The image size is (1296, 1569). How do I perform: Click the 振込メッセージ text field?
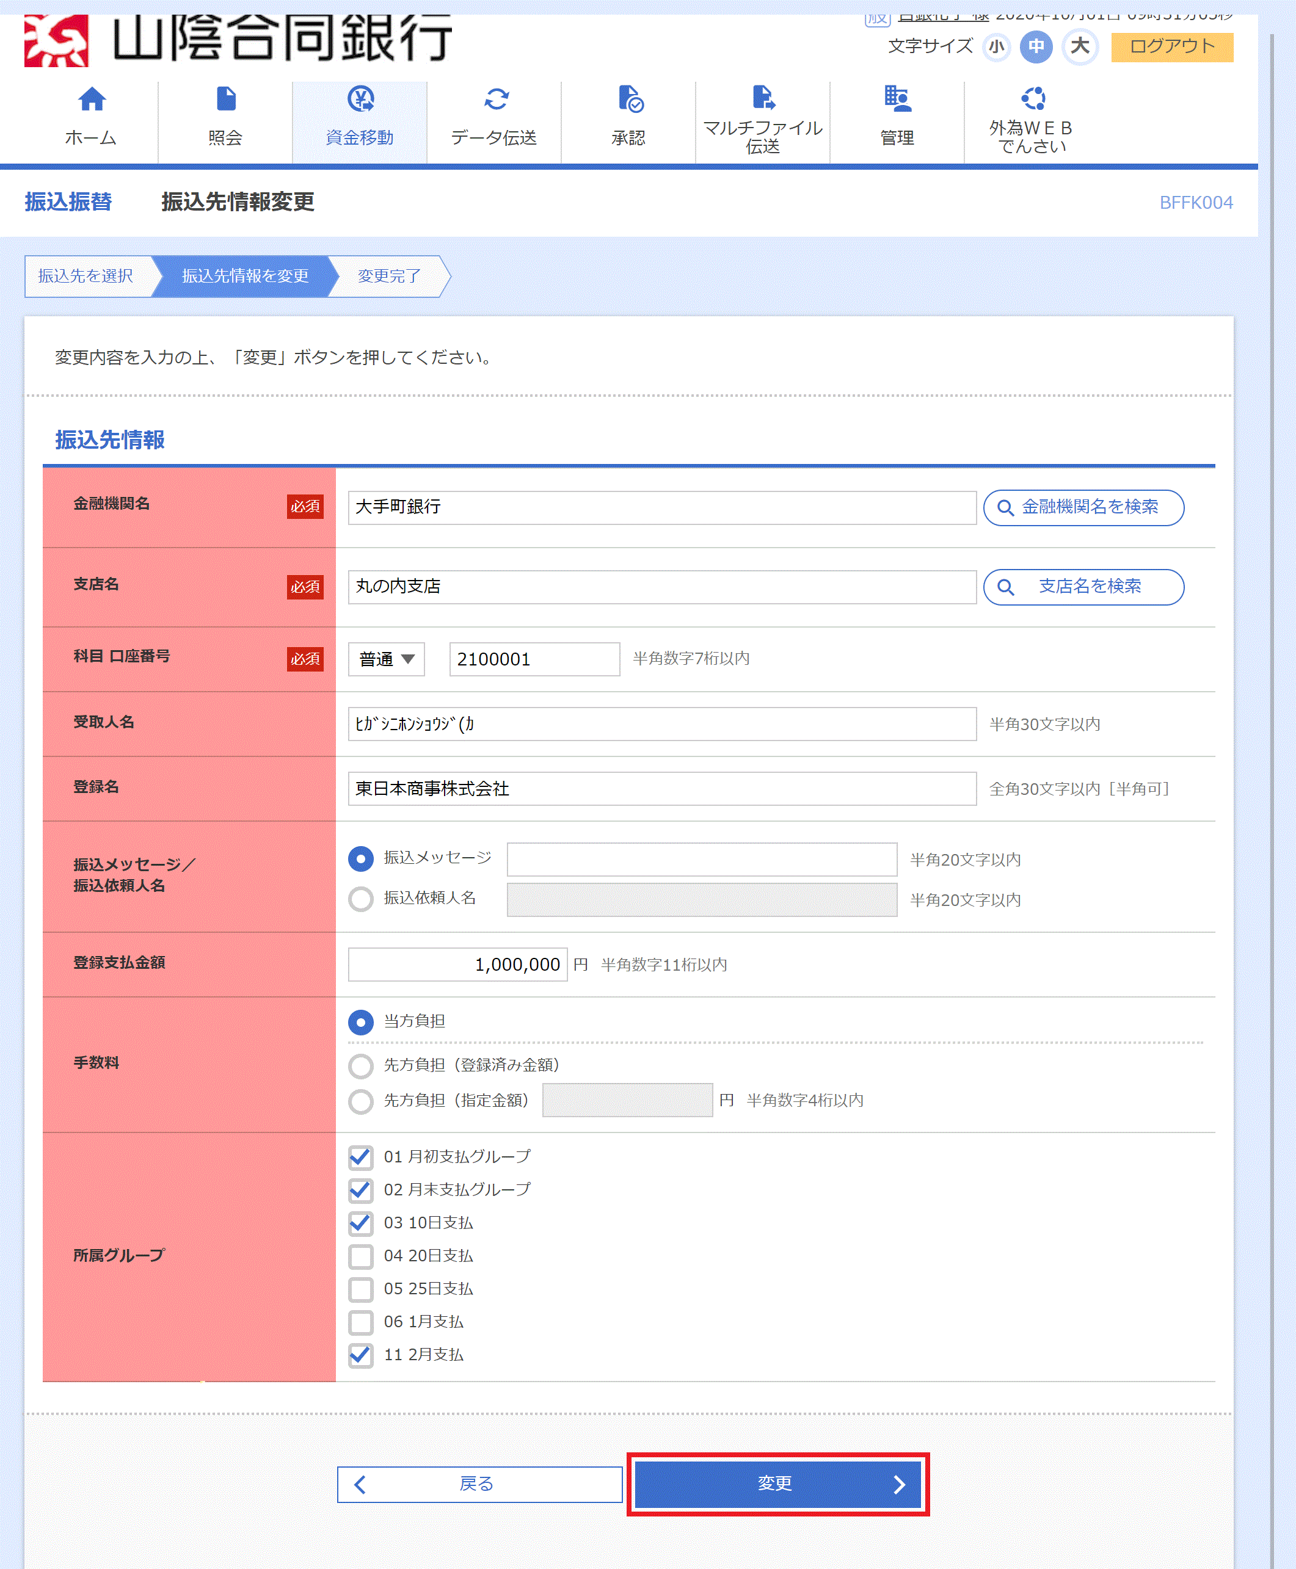pyautogui.click(x=701, y=859)
